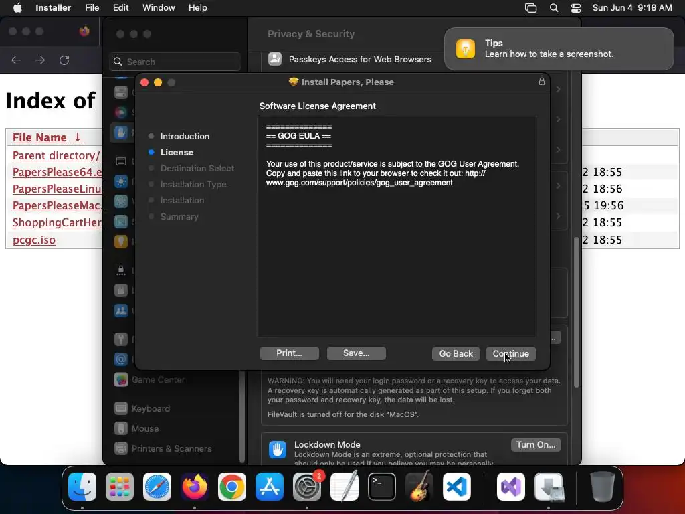Open the ShoppingCartHero file link
The height and width of the screenshot is (514, 685).
(x=58, y=222)
